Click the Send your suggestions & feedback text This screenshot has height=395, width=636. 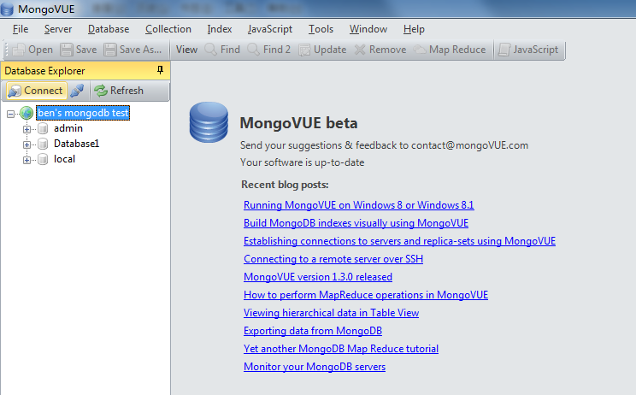(x=384, y=145)
